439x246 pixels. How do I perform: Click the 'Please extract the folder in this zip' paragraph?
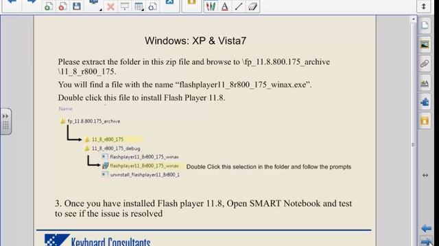(x=194, y=67)
